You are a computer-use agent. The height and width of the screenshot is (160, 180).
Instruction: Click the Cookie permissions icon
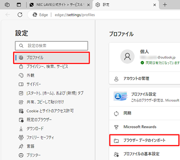21,111
